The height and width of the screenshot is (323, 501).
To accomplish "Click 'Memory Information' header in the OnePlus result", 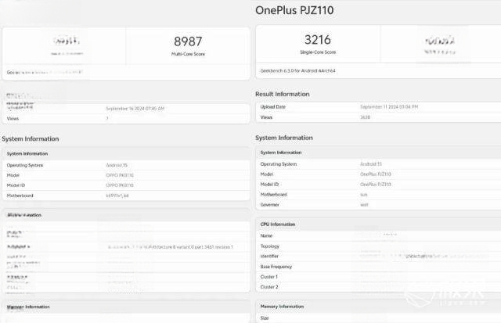I will point(282,307).
